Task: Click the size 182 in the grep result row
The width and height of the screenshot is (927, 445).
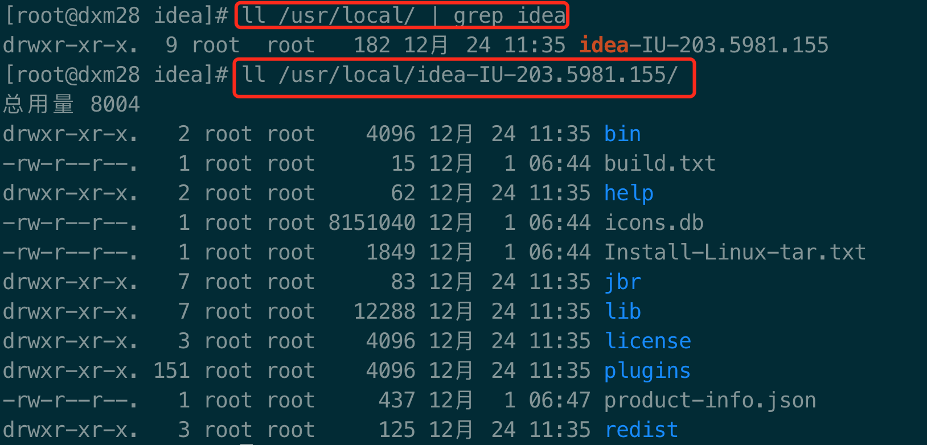Action: (372, 45)
